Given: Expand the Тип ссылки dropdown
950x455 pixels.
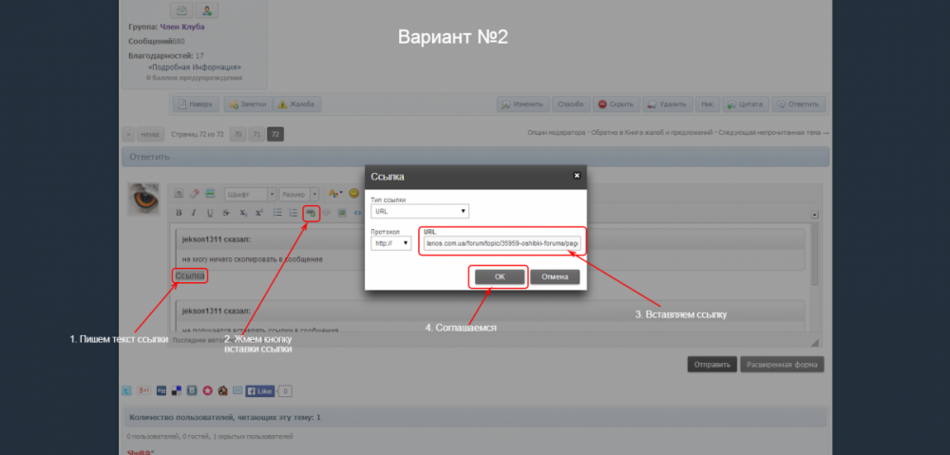Looking at the screenshot, I should 419,211.
